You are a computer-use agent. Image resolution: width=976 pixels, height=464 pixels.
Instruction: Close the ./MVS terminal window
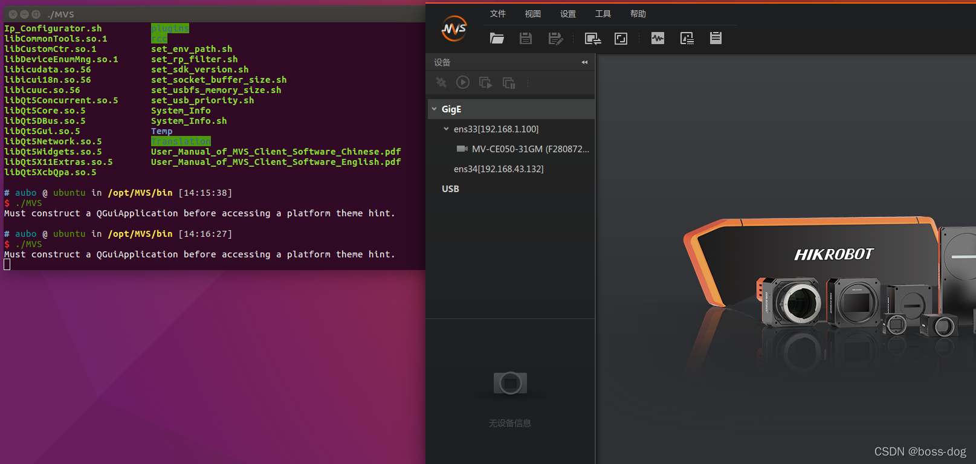click(13, 14)
